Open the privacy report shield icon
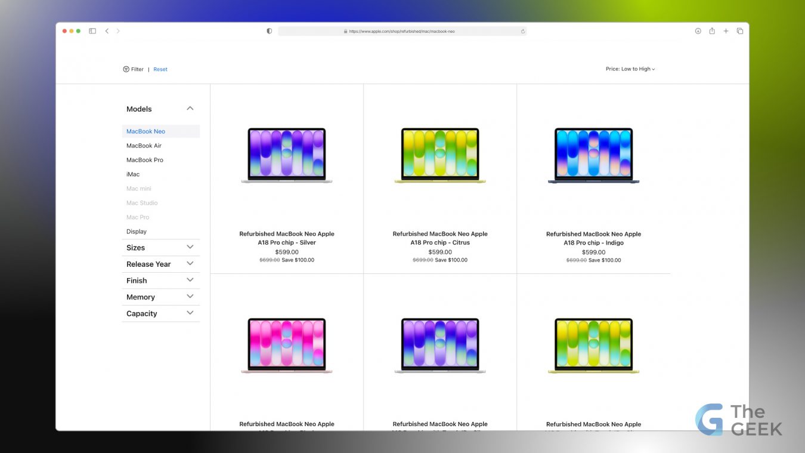This screenshot has width=805, height=453. click(269, 31)
